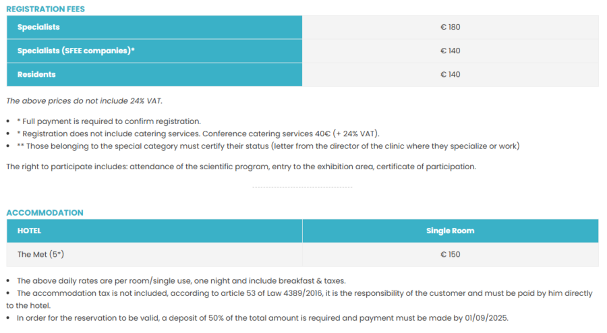Click the ACCOMMODATION heading
This screenshot has height=333, width=607.
point(45,213)
